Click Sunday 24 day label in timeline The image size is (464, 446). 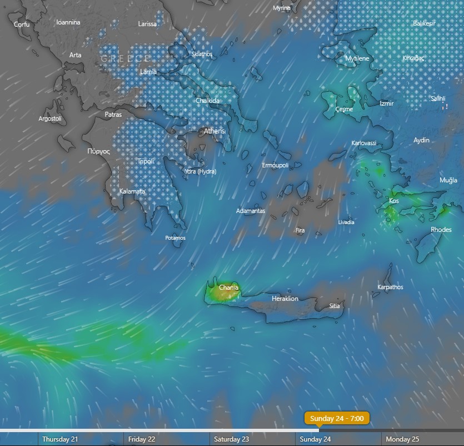pos(315,439)
